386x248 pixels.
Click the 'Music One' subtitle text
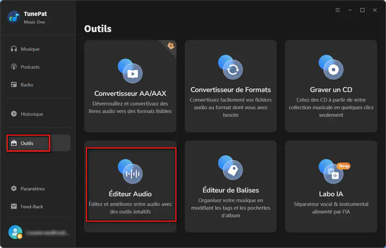[x=34, y=22]
